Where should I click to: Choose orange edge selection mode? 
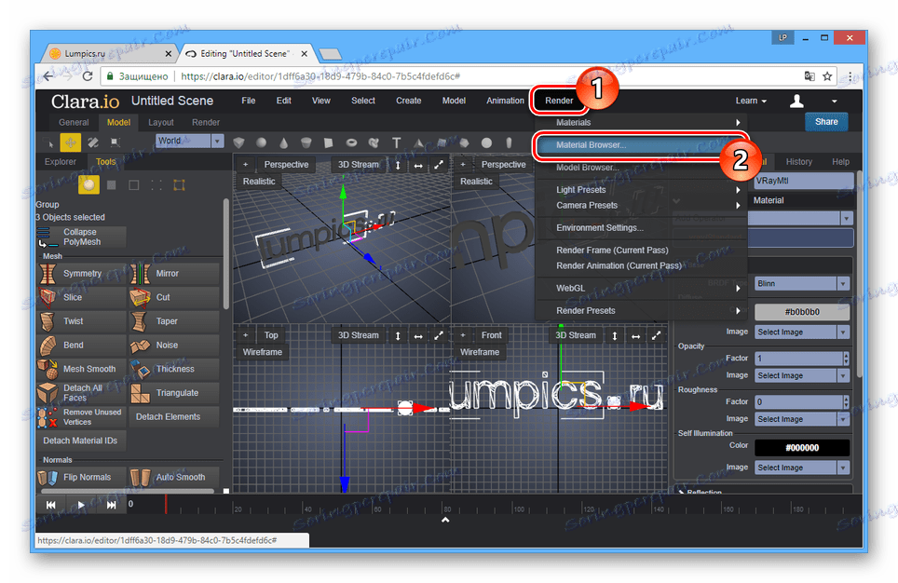[179, 185]
